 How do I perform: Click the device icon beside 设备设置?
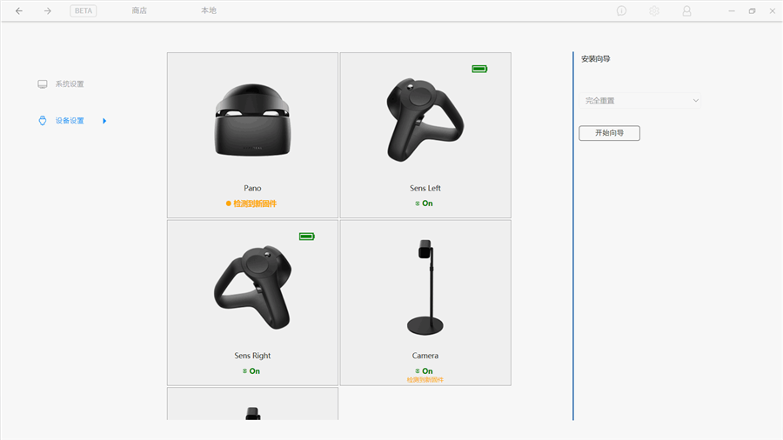(x=42, y=121)
